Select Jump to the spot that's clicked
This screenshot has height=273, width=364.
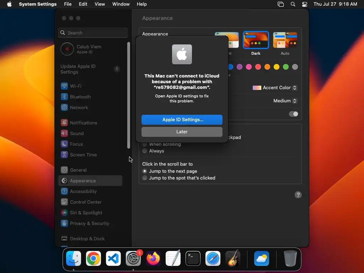[179, 178]
